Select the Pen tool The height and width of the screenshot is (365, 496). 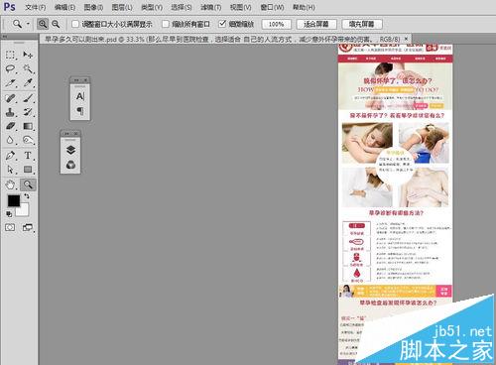click(10, 156)
